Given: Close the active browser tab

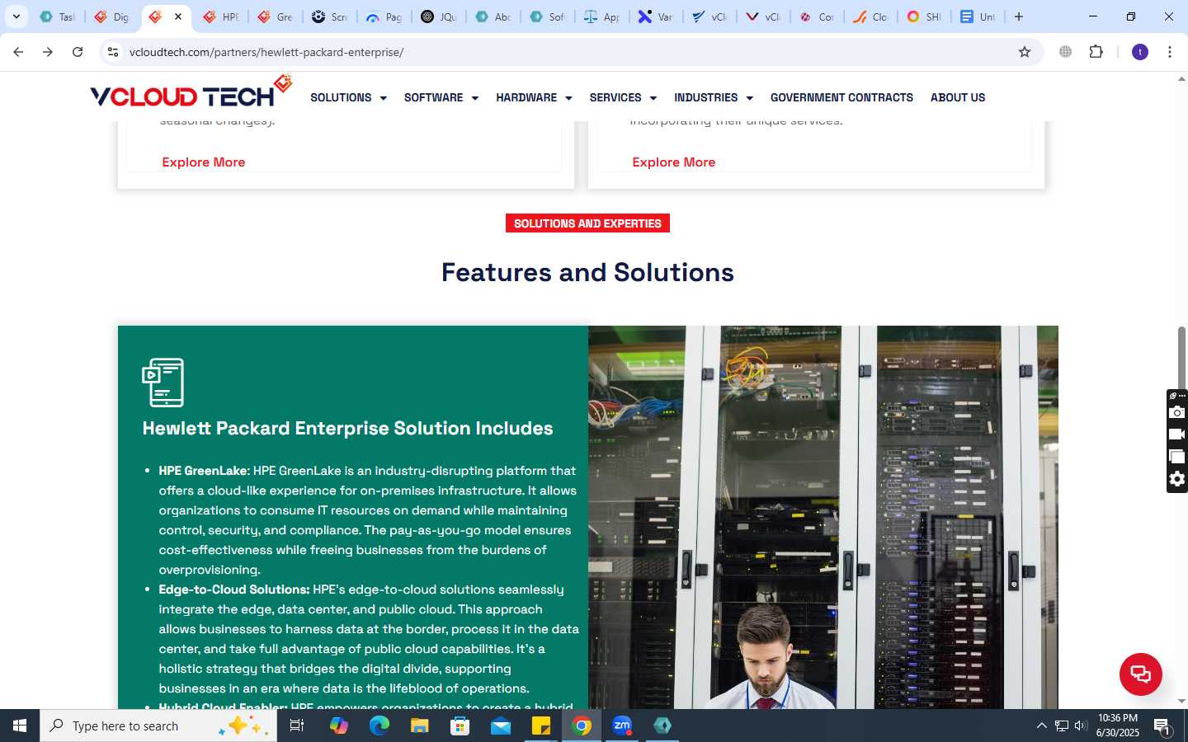Looking at the screenshot, I should [x=178, y=16].
